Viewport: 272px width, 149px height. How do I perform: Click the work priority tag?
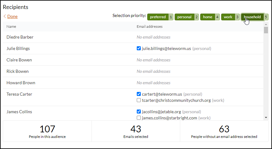(x=228, y=17)
